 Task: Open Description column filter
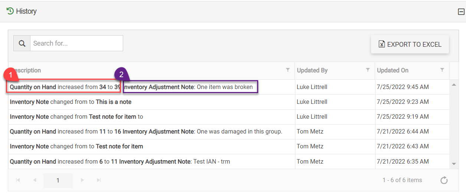(x=288, y=70)
